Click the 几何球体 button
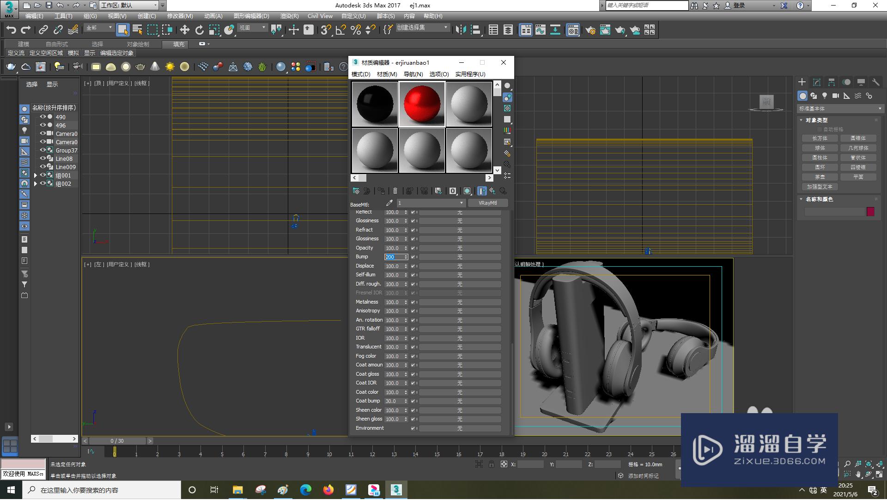887x500 pixels. tap(858, 148)
